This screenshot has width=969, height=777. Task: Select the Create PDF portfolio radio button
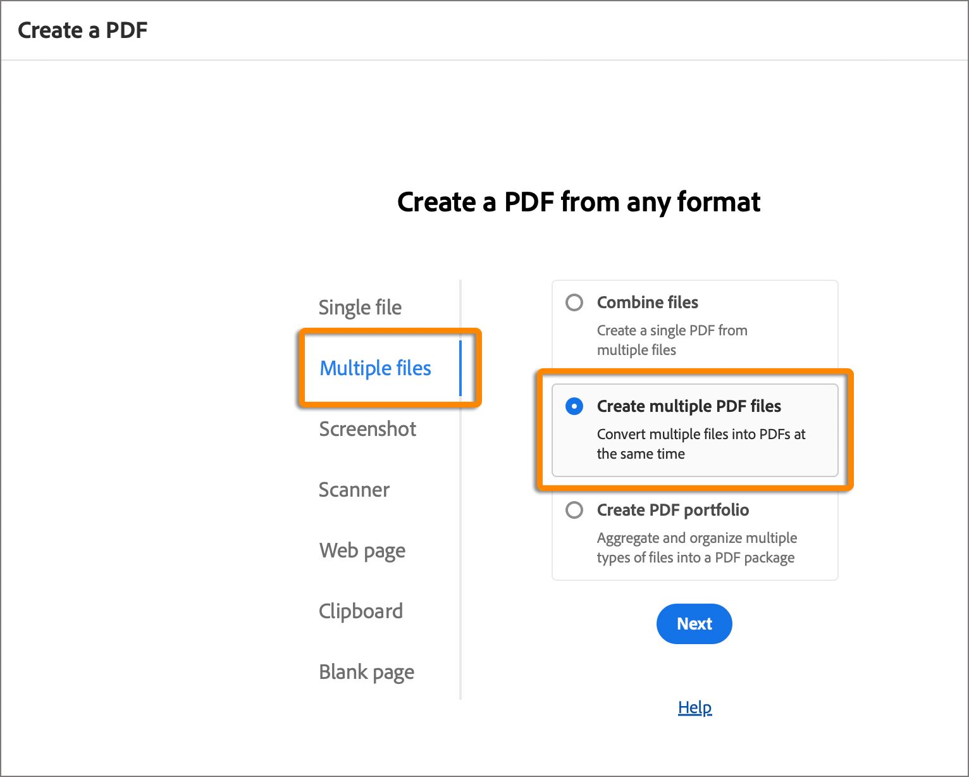pyautogui.click(x=574, y=510)
